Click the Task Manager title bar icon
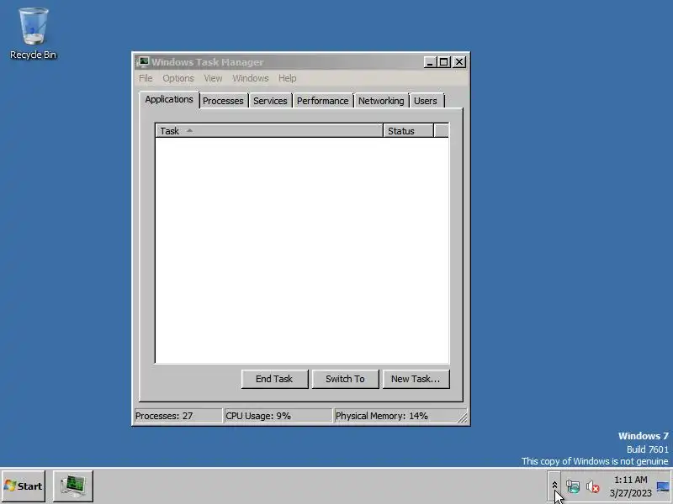The image size is (673, 504). tap(143, 62)
